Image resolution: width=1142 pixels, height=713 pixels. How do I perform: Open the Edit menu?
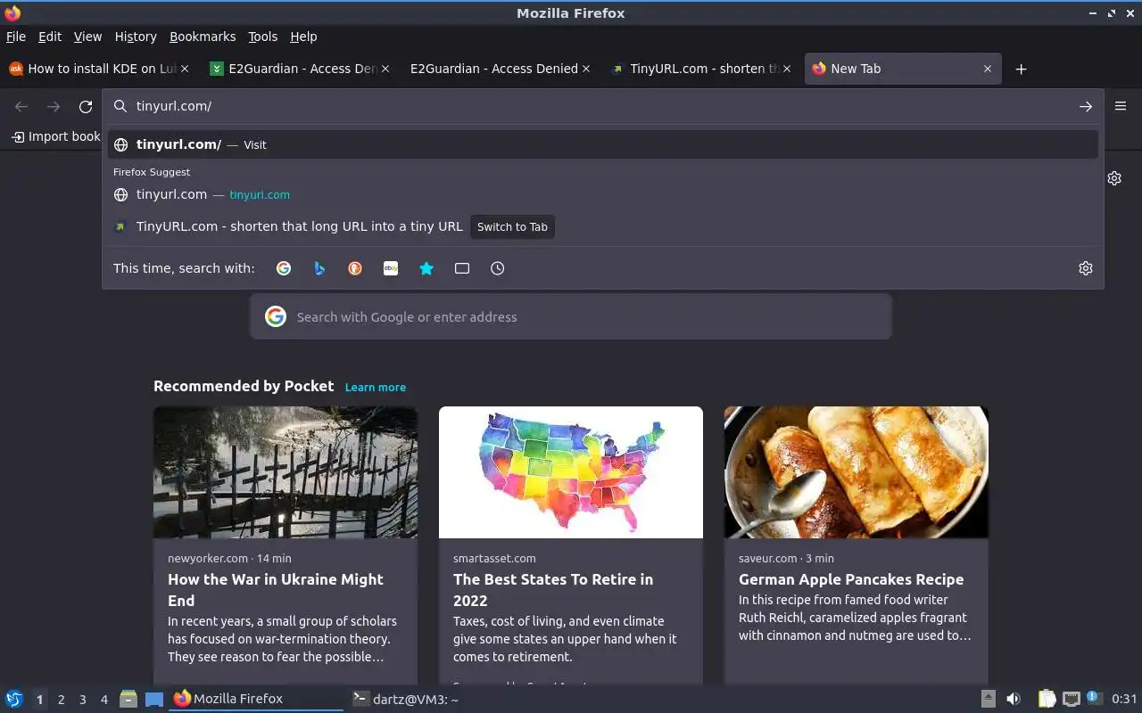click(50, 37)
